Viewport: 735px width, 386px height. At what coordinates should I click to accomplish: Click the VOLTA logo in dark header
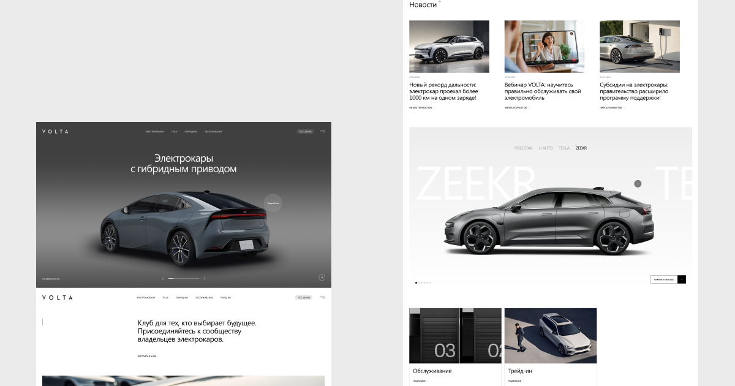tap(55, 132)
